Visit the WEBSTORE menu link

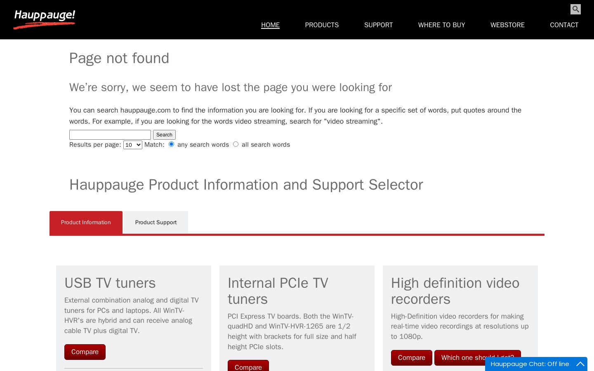(507, 25)
